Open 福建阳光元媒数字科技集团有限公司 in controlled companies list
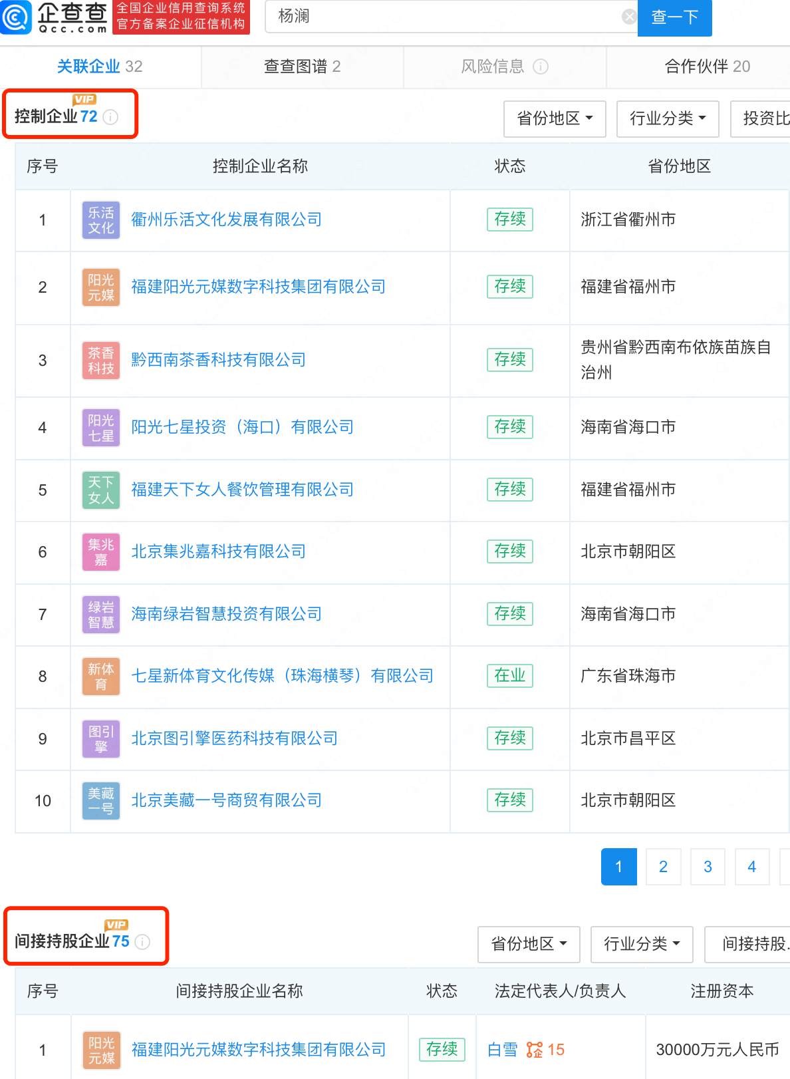Screen dimensions: 790x1079 [259, 287]
